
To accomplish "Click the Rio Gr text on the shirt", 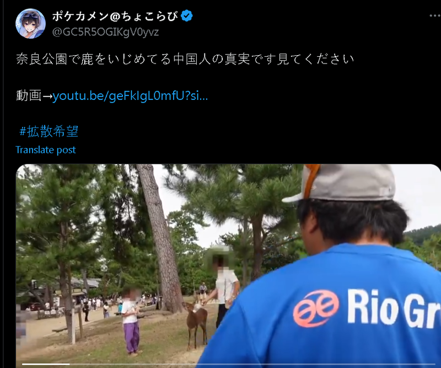I will coord(394,308).
